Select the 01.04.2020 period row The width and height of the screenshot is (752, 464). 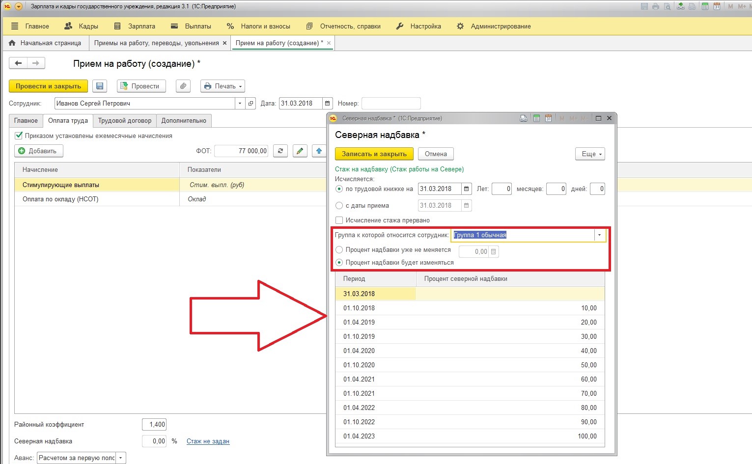(x=470, y=351)
